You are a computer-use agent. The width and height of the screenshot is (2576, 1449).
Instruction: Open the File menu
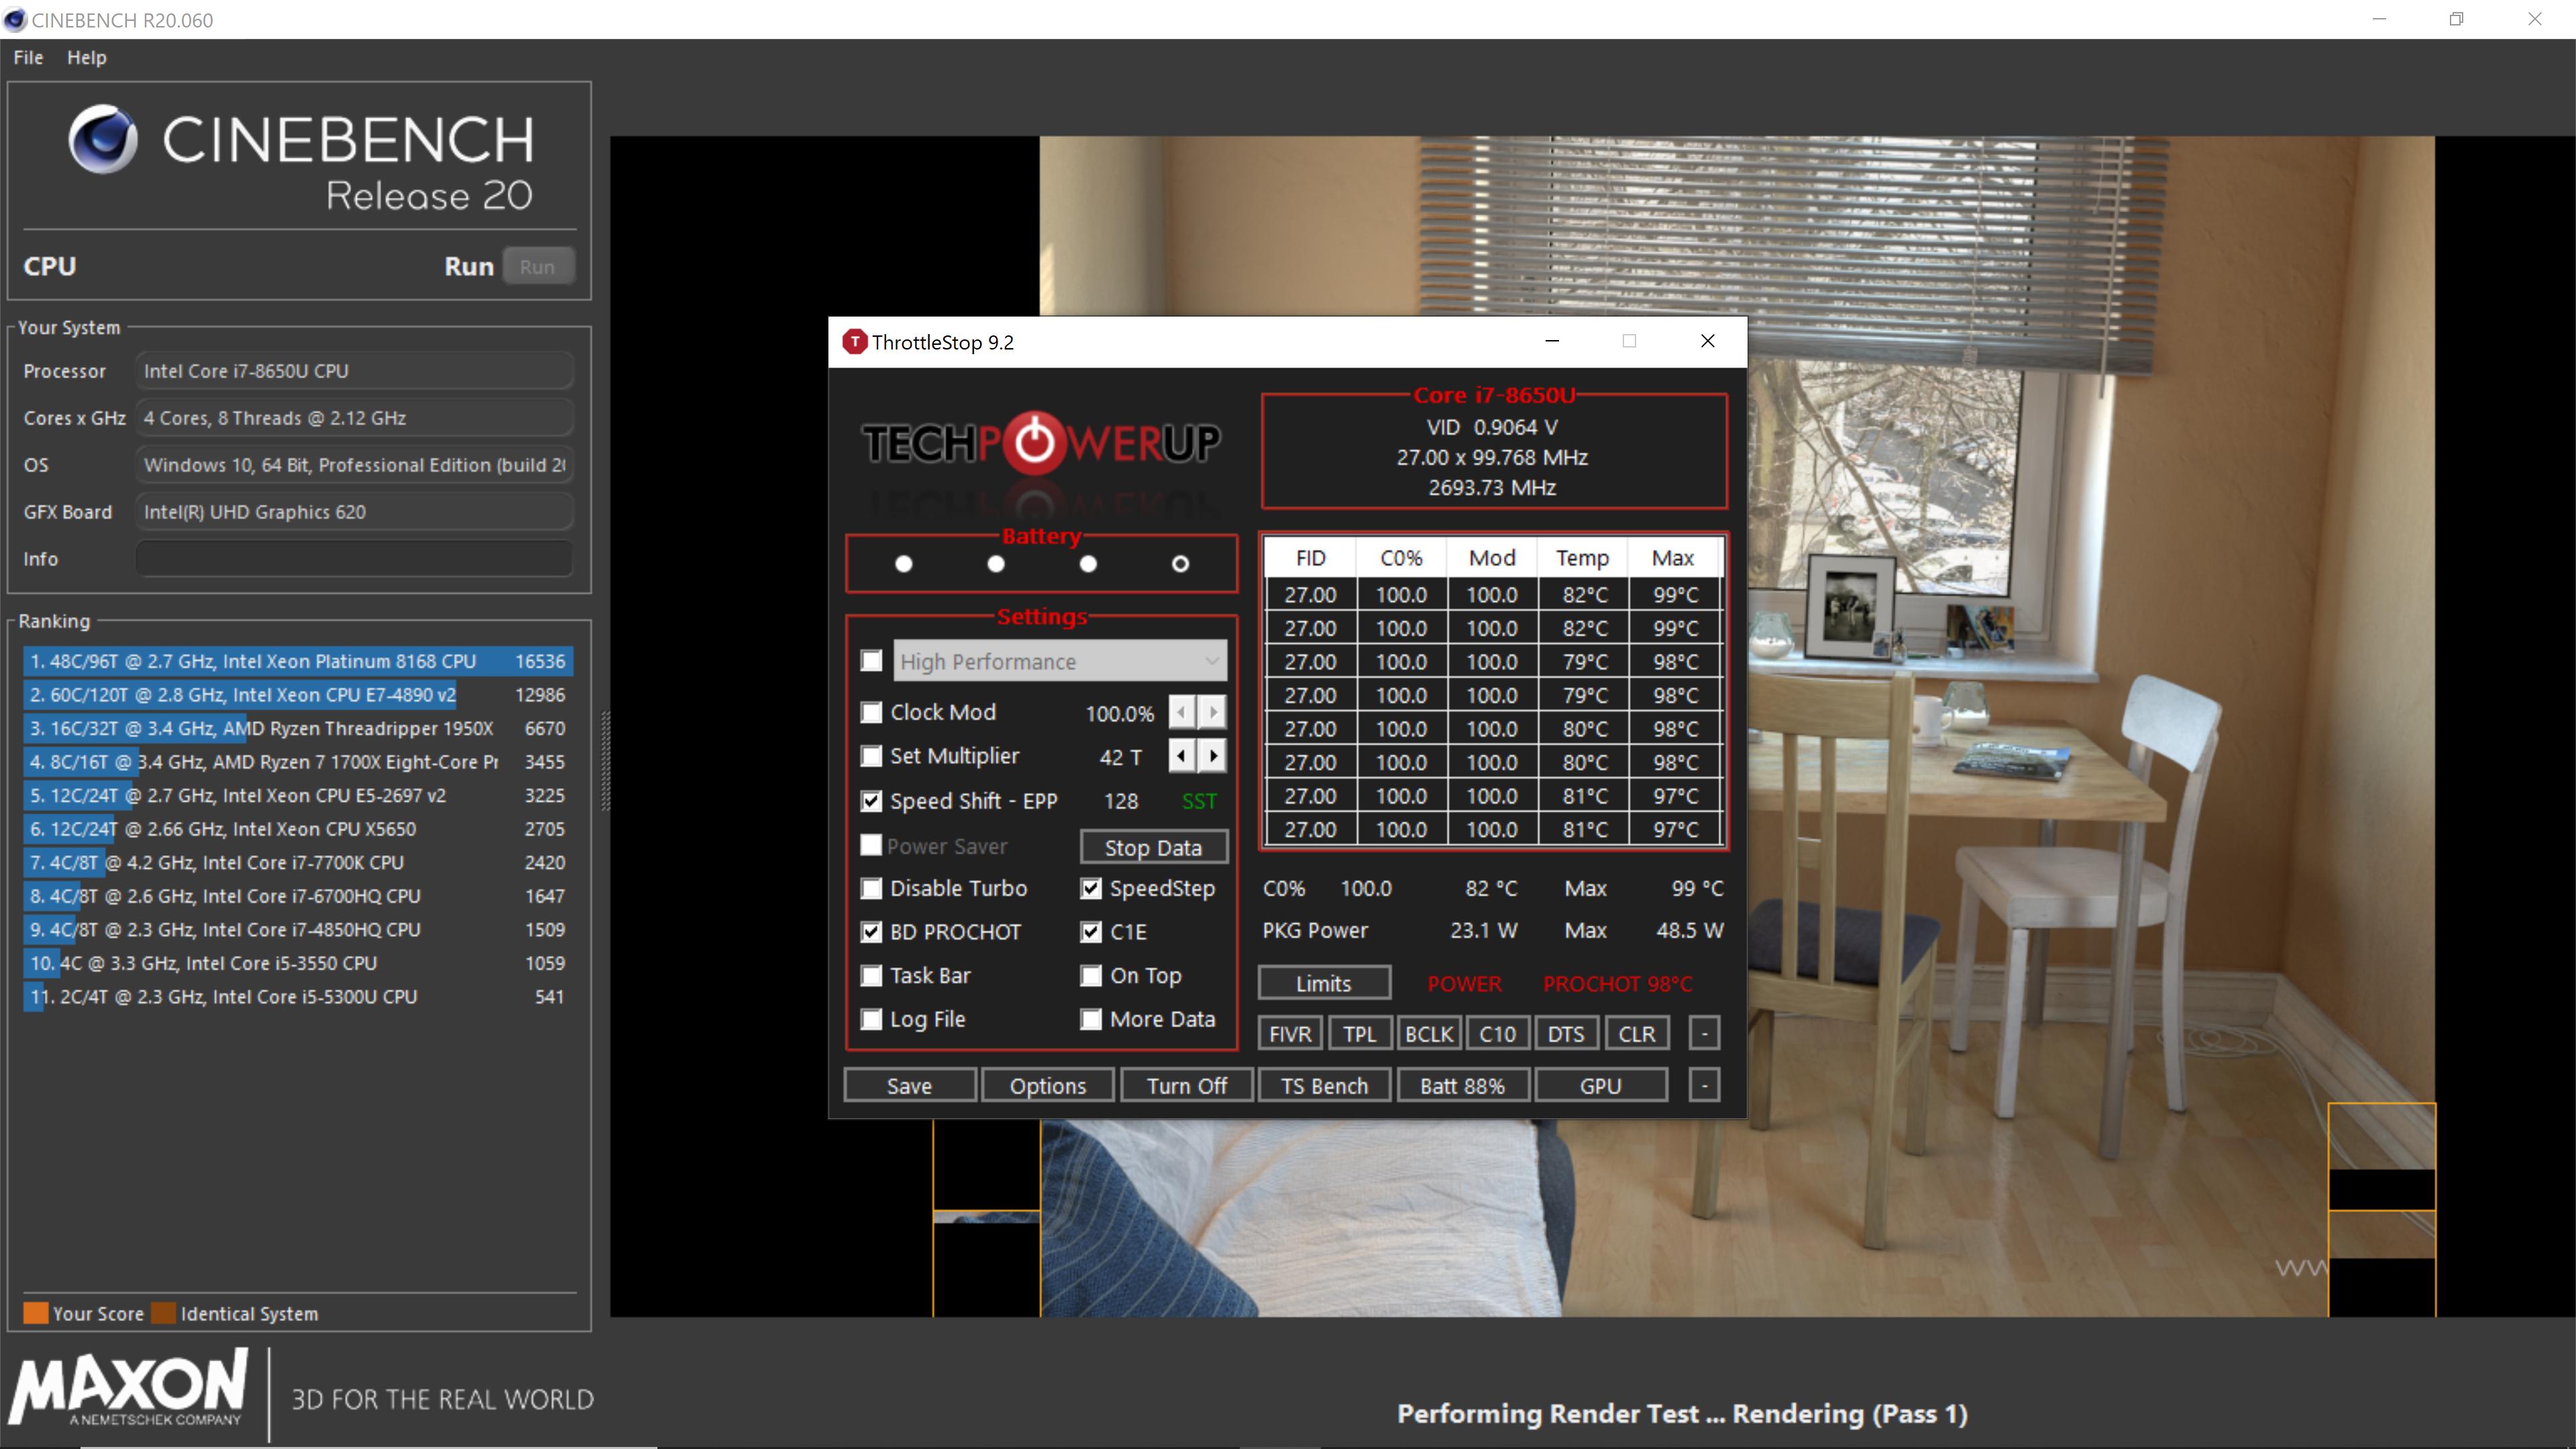[x=28, y=57]
